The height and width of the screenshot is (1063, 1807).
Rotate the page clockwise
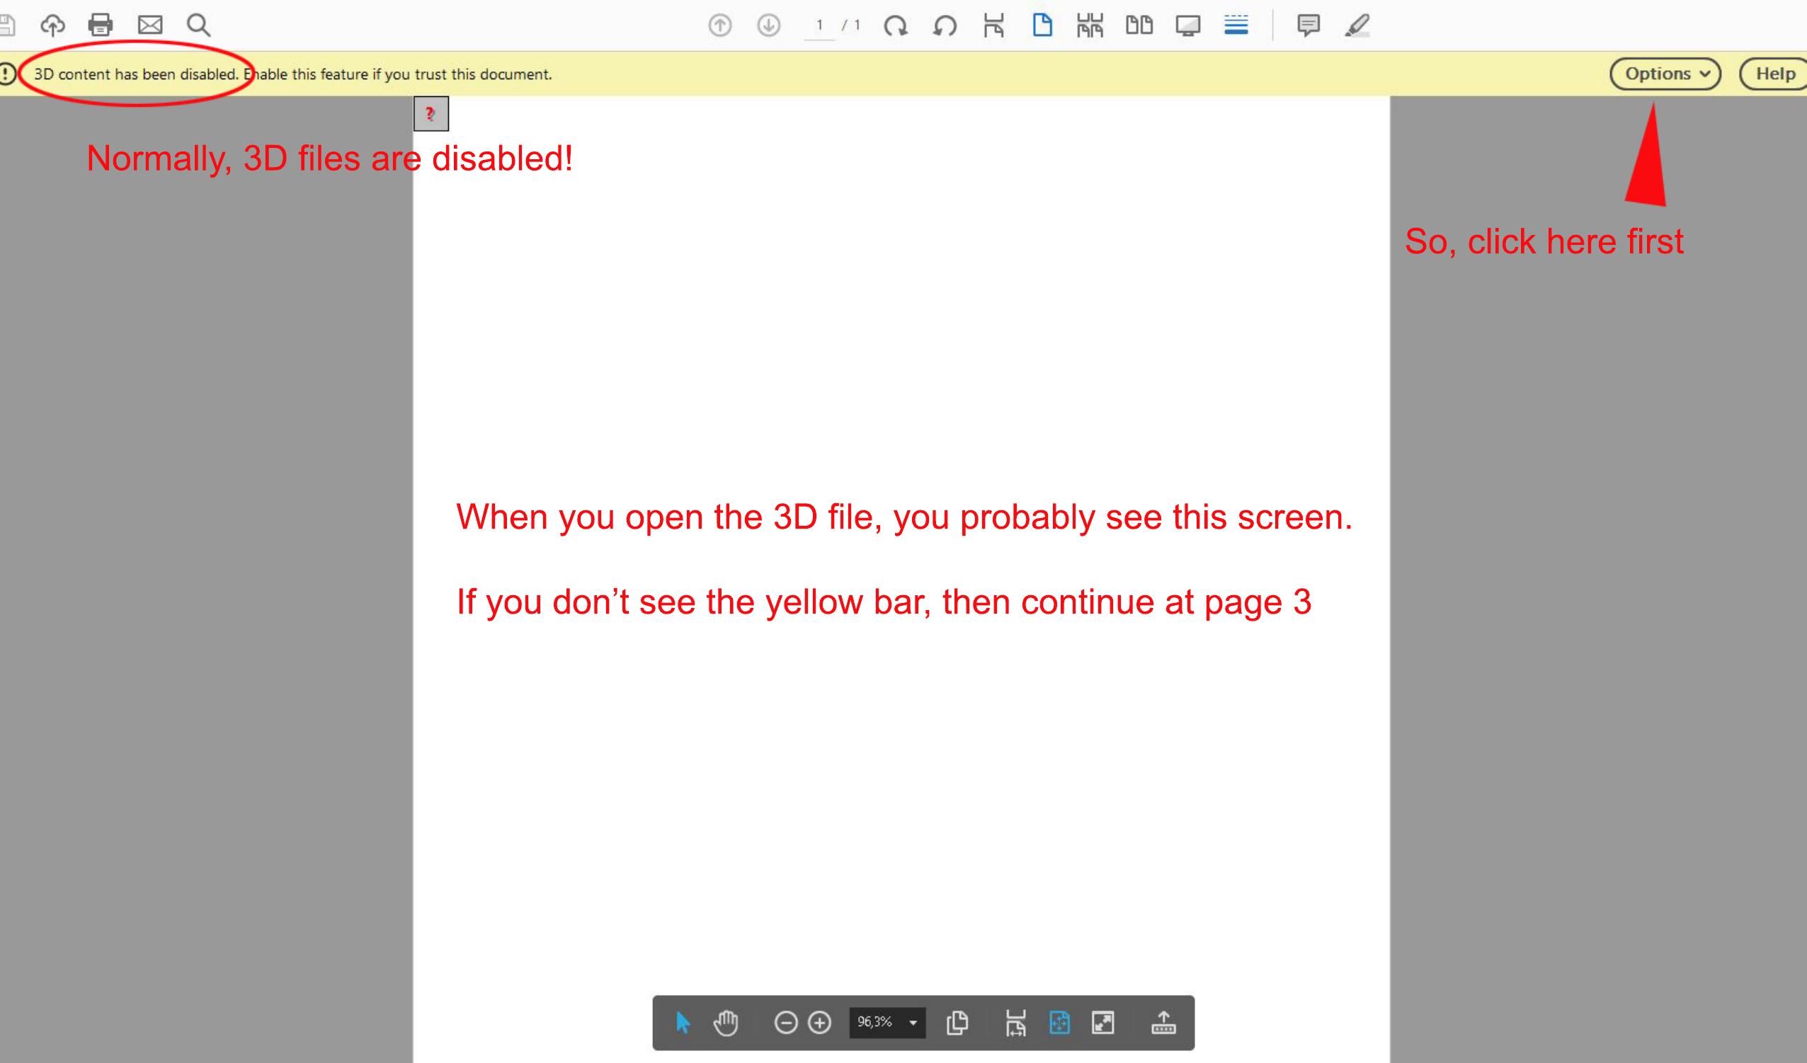(896, 26)
